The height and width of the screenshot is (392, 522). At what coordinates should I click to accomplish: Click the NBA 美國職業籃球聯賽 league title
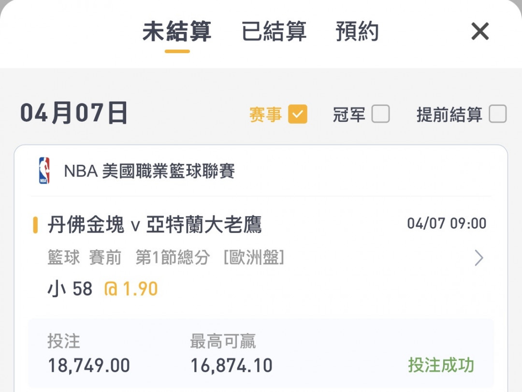click(x=149, y=171)
